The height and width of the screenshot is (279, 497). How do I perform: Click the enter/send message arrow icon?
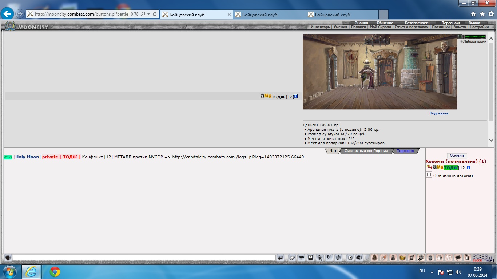pos(280,258)
